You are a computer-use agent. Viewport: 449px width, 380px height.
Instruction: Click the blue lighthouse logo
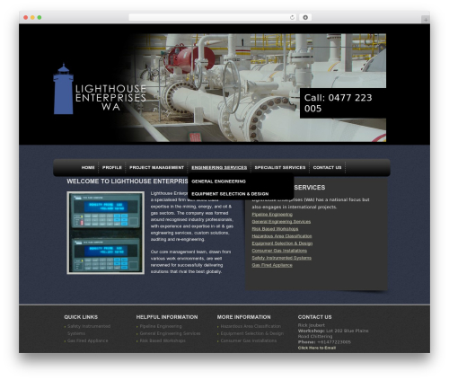[x=63, y=89]
